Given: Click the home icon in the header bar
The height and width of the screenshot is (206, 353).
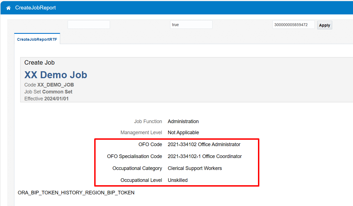Looking at the screenshot, I should 8,7.
